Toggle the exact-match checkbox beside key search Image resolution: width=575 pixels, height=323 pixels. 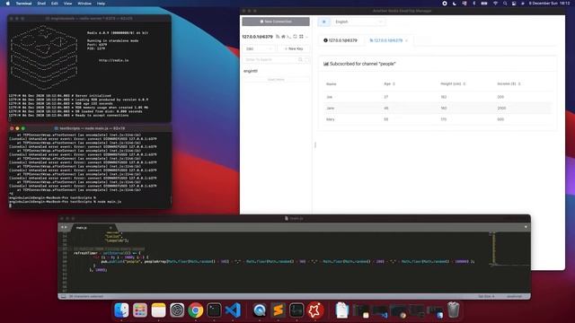(x=307, y=59)
